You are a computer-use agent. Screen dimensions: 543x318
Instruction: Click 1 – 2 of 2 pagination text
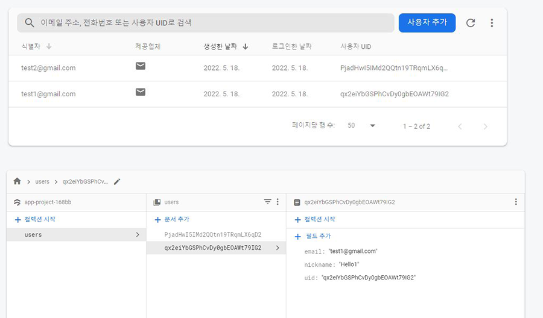pos(416,126)
